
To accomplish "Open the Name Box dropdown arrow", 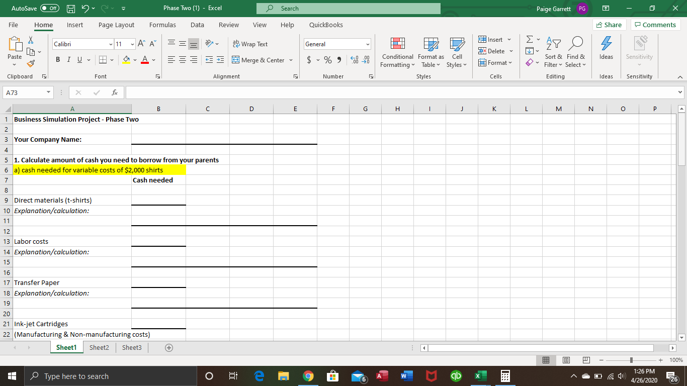I will (x=47, y=93).
